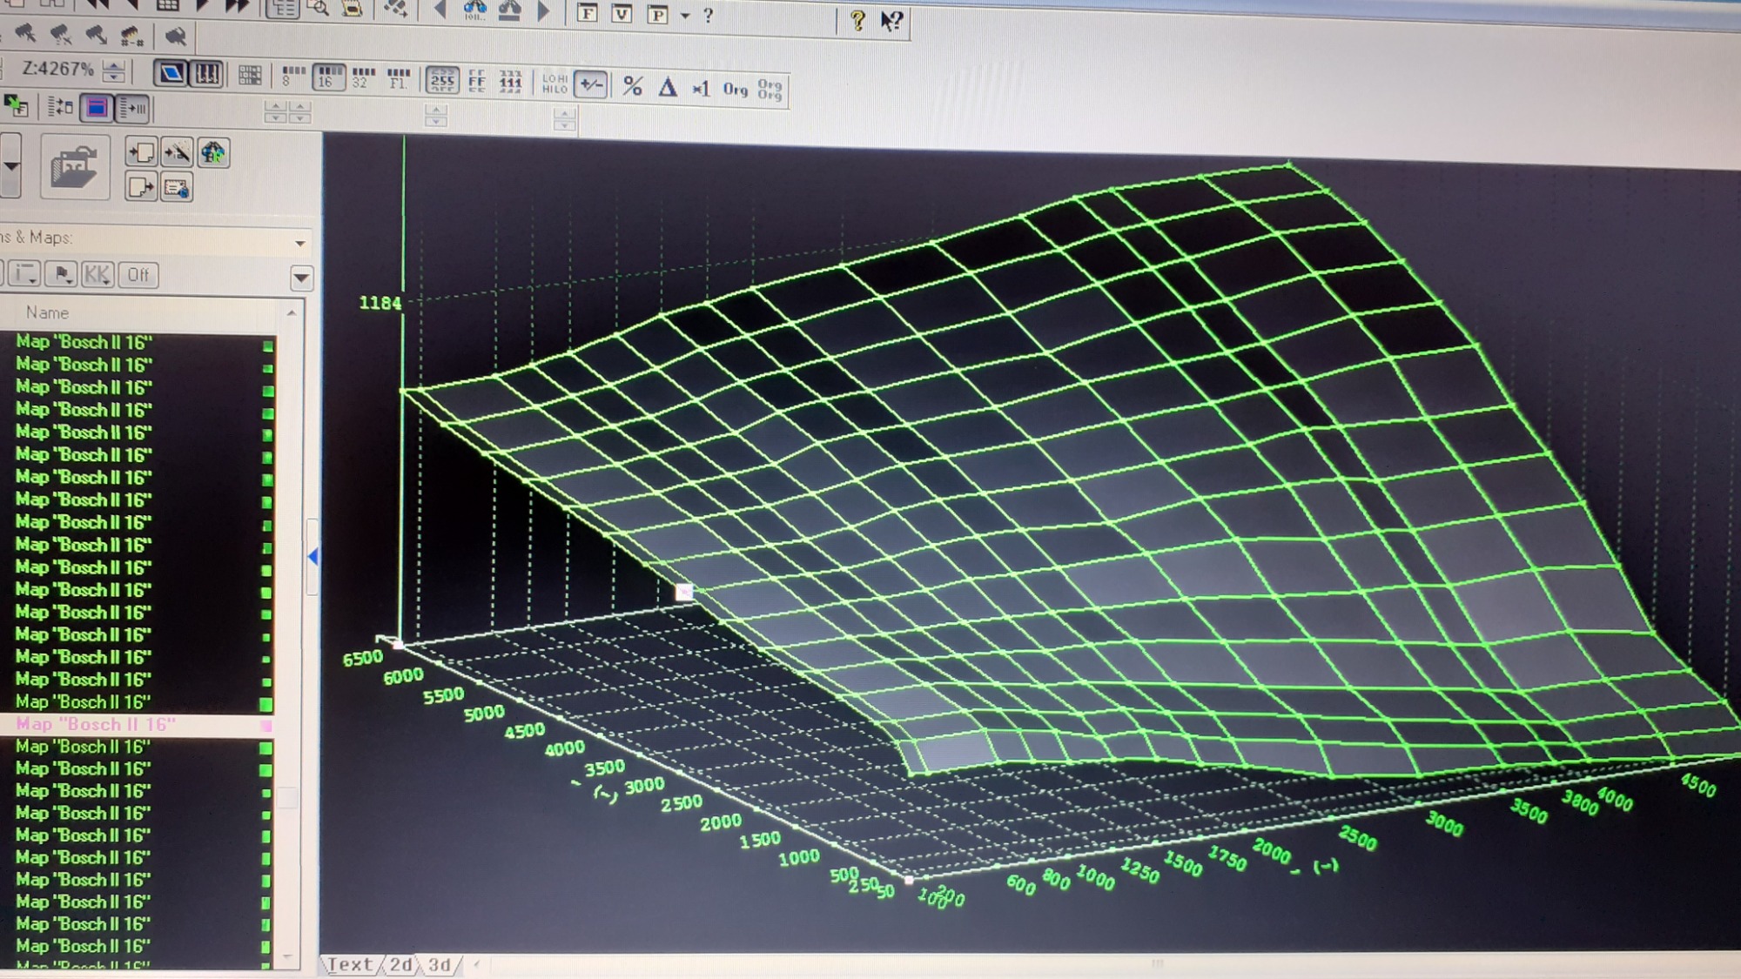1741x979 pixels.
Task: Toggle the signed plus/minus values button
Action: 591,84
